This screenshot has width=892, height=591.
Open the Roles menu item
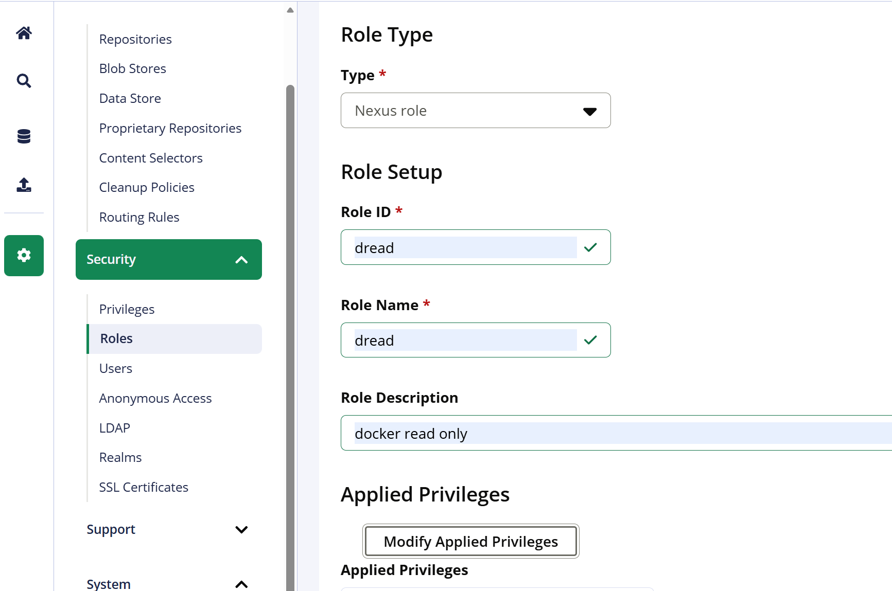point(117,339)
